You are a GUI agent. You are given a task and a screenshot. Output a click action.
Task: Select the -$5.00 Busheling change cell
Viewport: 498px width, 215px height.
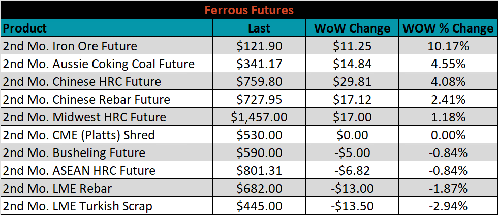(x=352, y=153)
